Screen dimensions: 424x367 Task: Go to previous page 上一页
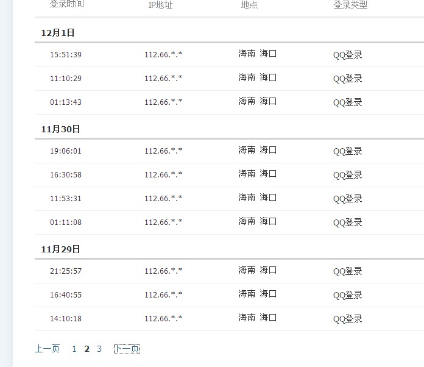pyautogui.click(x=47, y=349)
